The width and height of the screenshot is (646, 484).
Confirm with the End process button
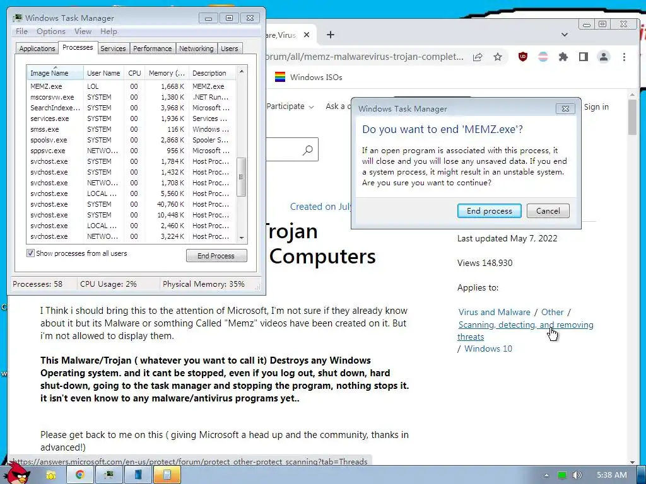490,210
